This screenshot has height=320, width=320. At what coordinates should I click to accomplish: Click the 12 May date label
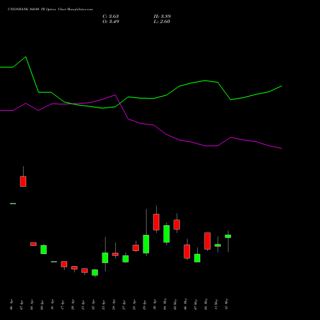tap(227, 304)
